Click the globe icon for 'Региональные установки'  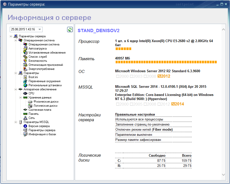(x=25, y=85)
